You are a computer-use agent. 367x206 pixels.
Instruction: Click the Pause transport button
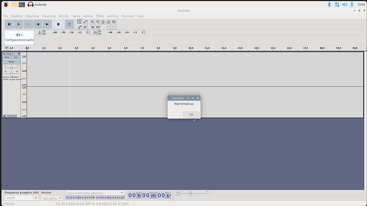(x=9, y=24)
